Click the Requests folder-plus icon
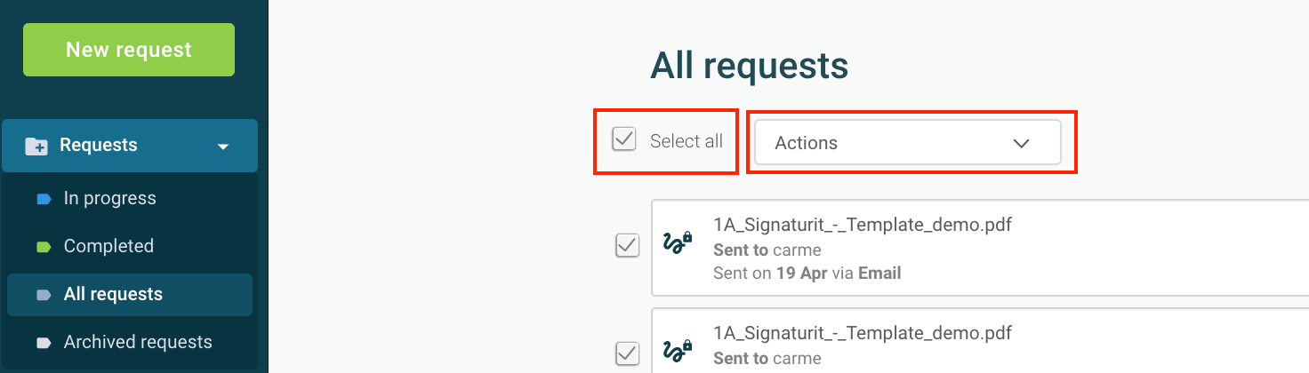This screenshot has height=373, width=1309. pyautogui.click(x=36, y=146)
